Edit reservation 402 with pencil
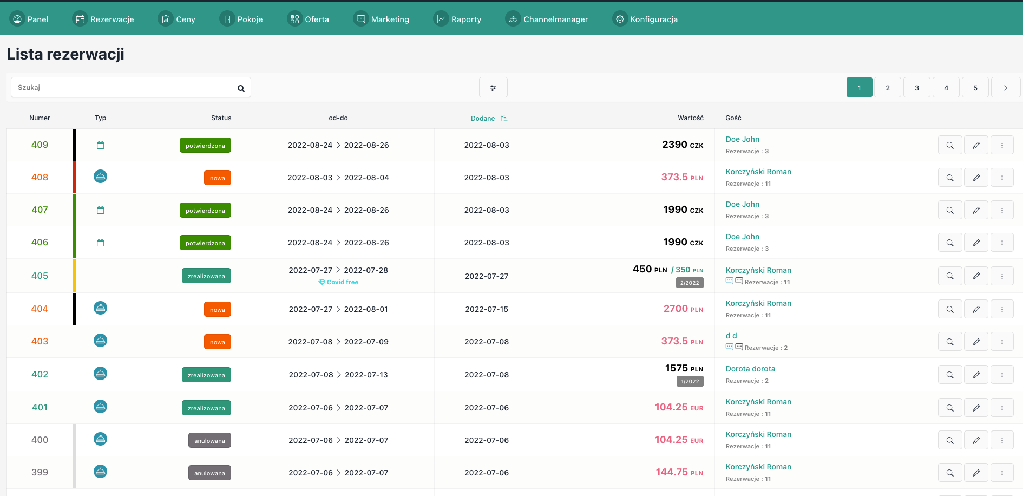 coord(976,375)
